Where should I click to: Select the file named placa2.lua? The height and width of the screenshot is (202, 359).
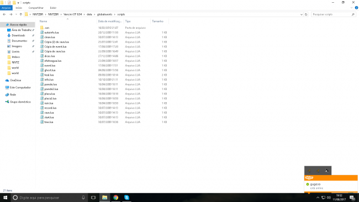tap(50, 99)
